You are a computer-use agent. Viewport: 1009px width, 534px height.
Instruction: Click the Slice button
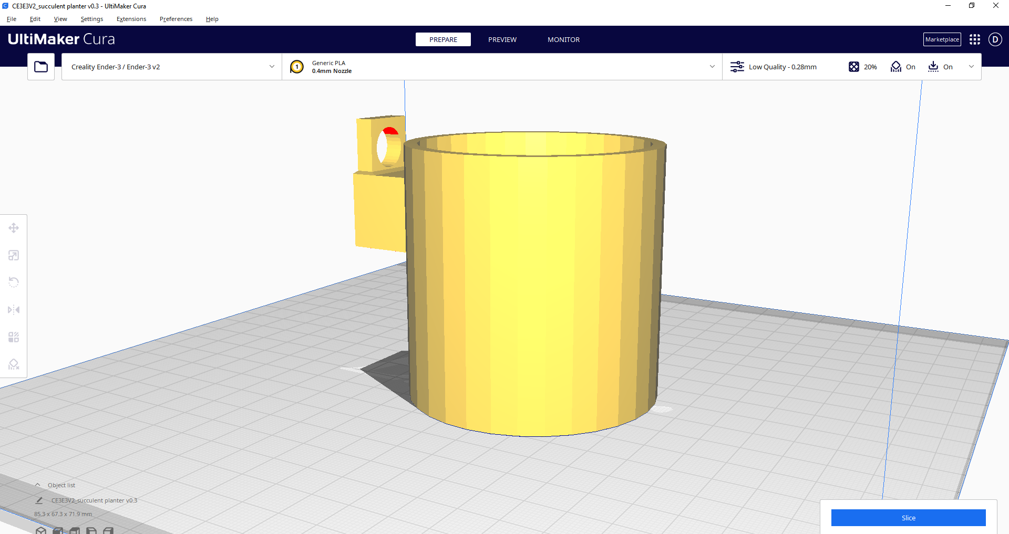pos(908,518)
